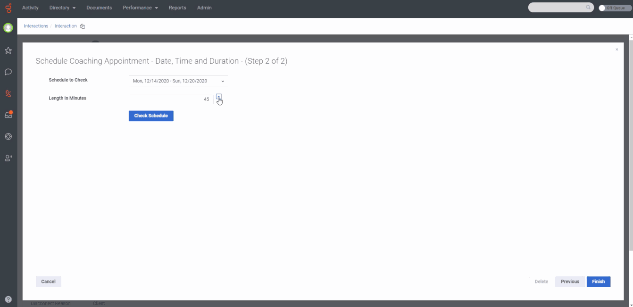This screenshot has height=307, width=633.
Task: Click the Length in Minutes input field
Action: click(x=170, y=100)
